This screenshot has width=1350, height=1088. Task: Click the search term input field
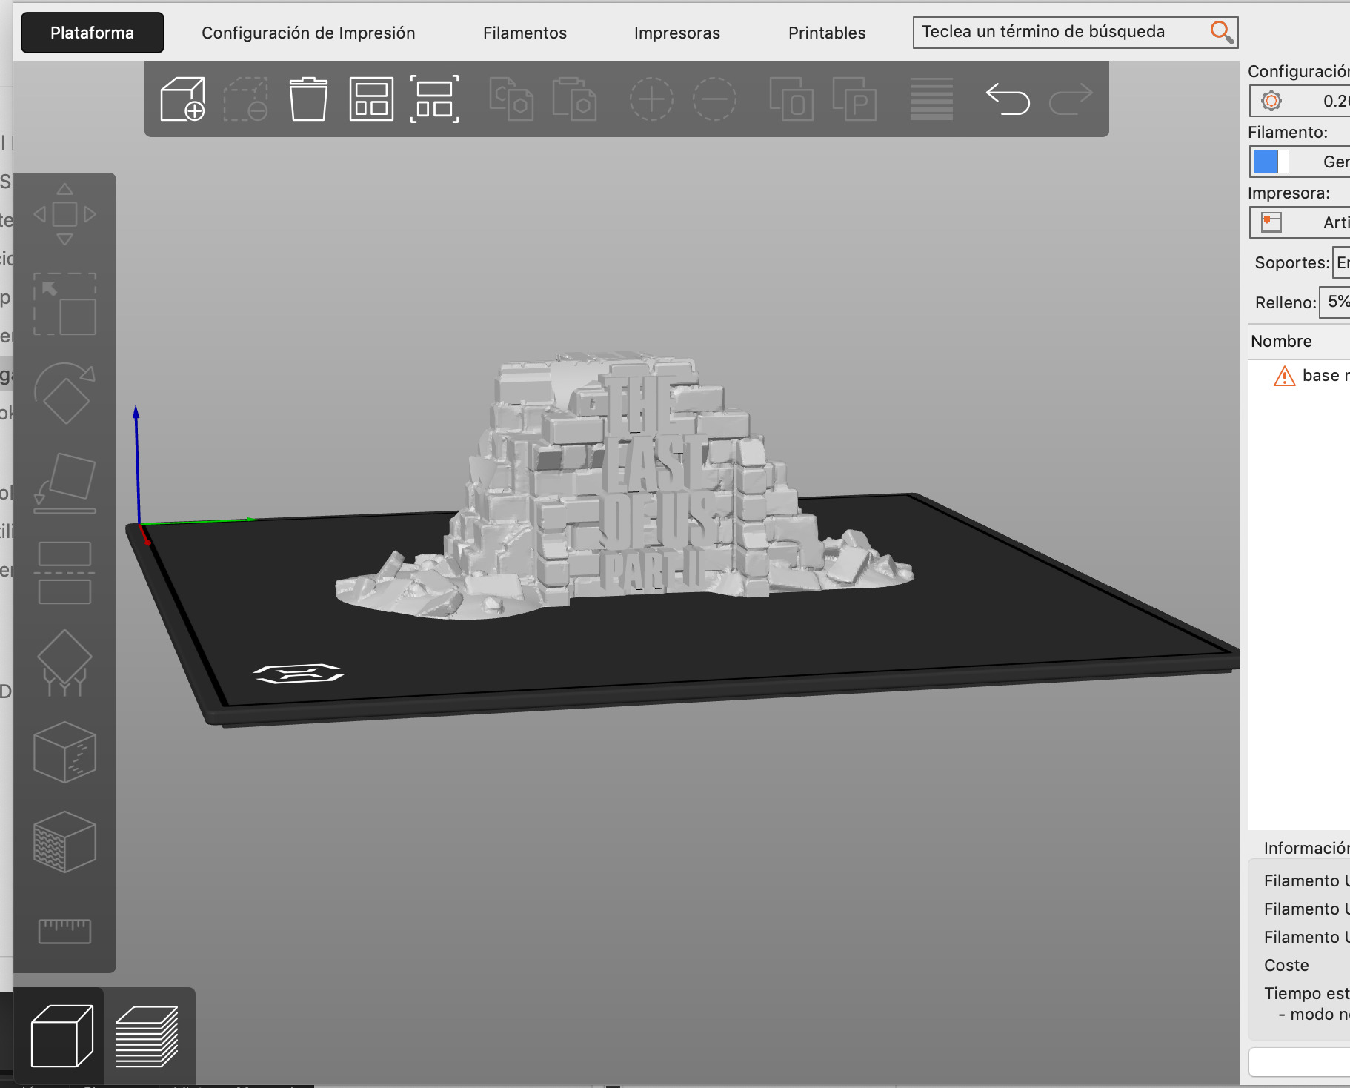pos(1060,32)
